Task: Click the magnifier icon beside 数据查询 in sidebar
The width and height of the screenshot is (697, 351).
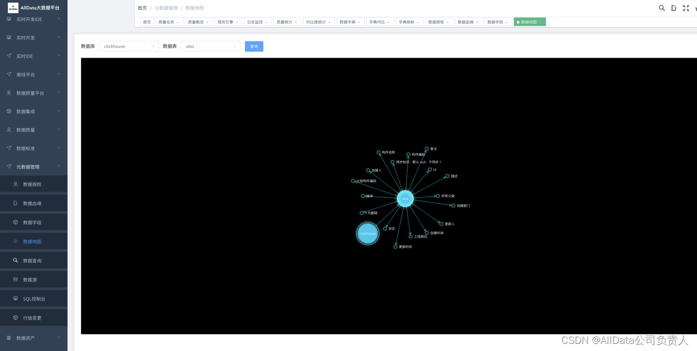Action: [16, 261]
